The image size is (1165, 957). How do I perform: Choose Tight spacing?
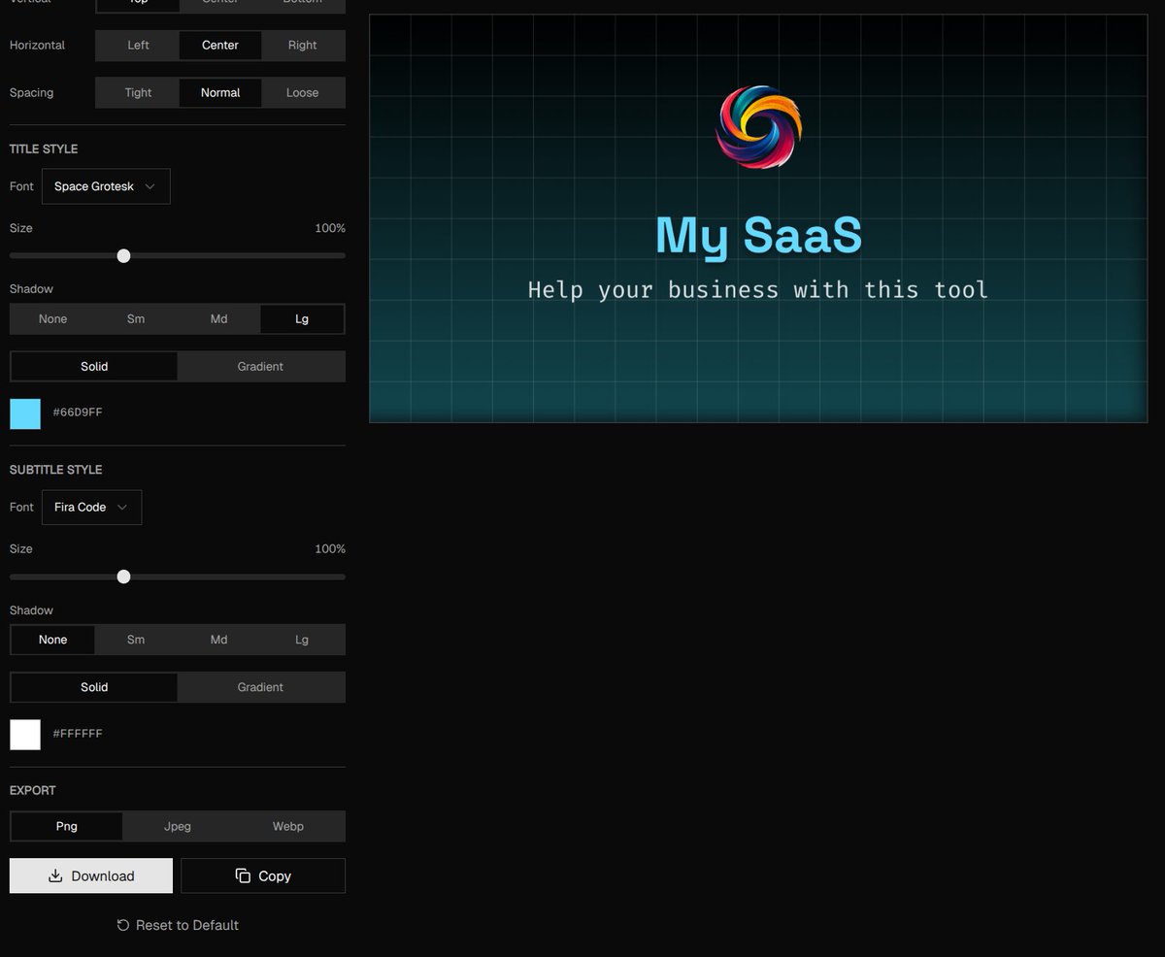coord(138,92)
